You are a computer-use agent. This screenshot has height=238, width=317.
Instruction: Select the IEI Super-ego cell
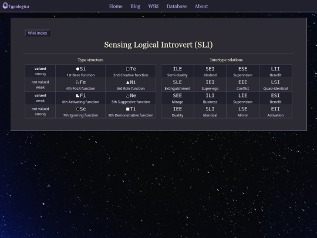click(210, 85)
